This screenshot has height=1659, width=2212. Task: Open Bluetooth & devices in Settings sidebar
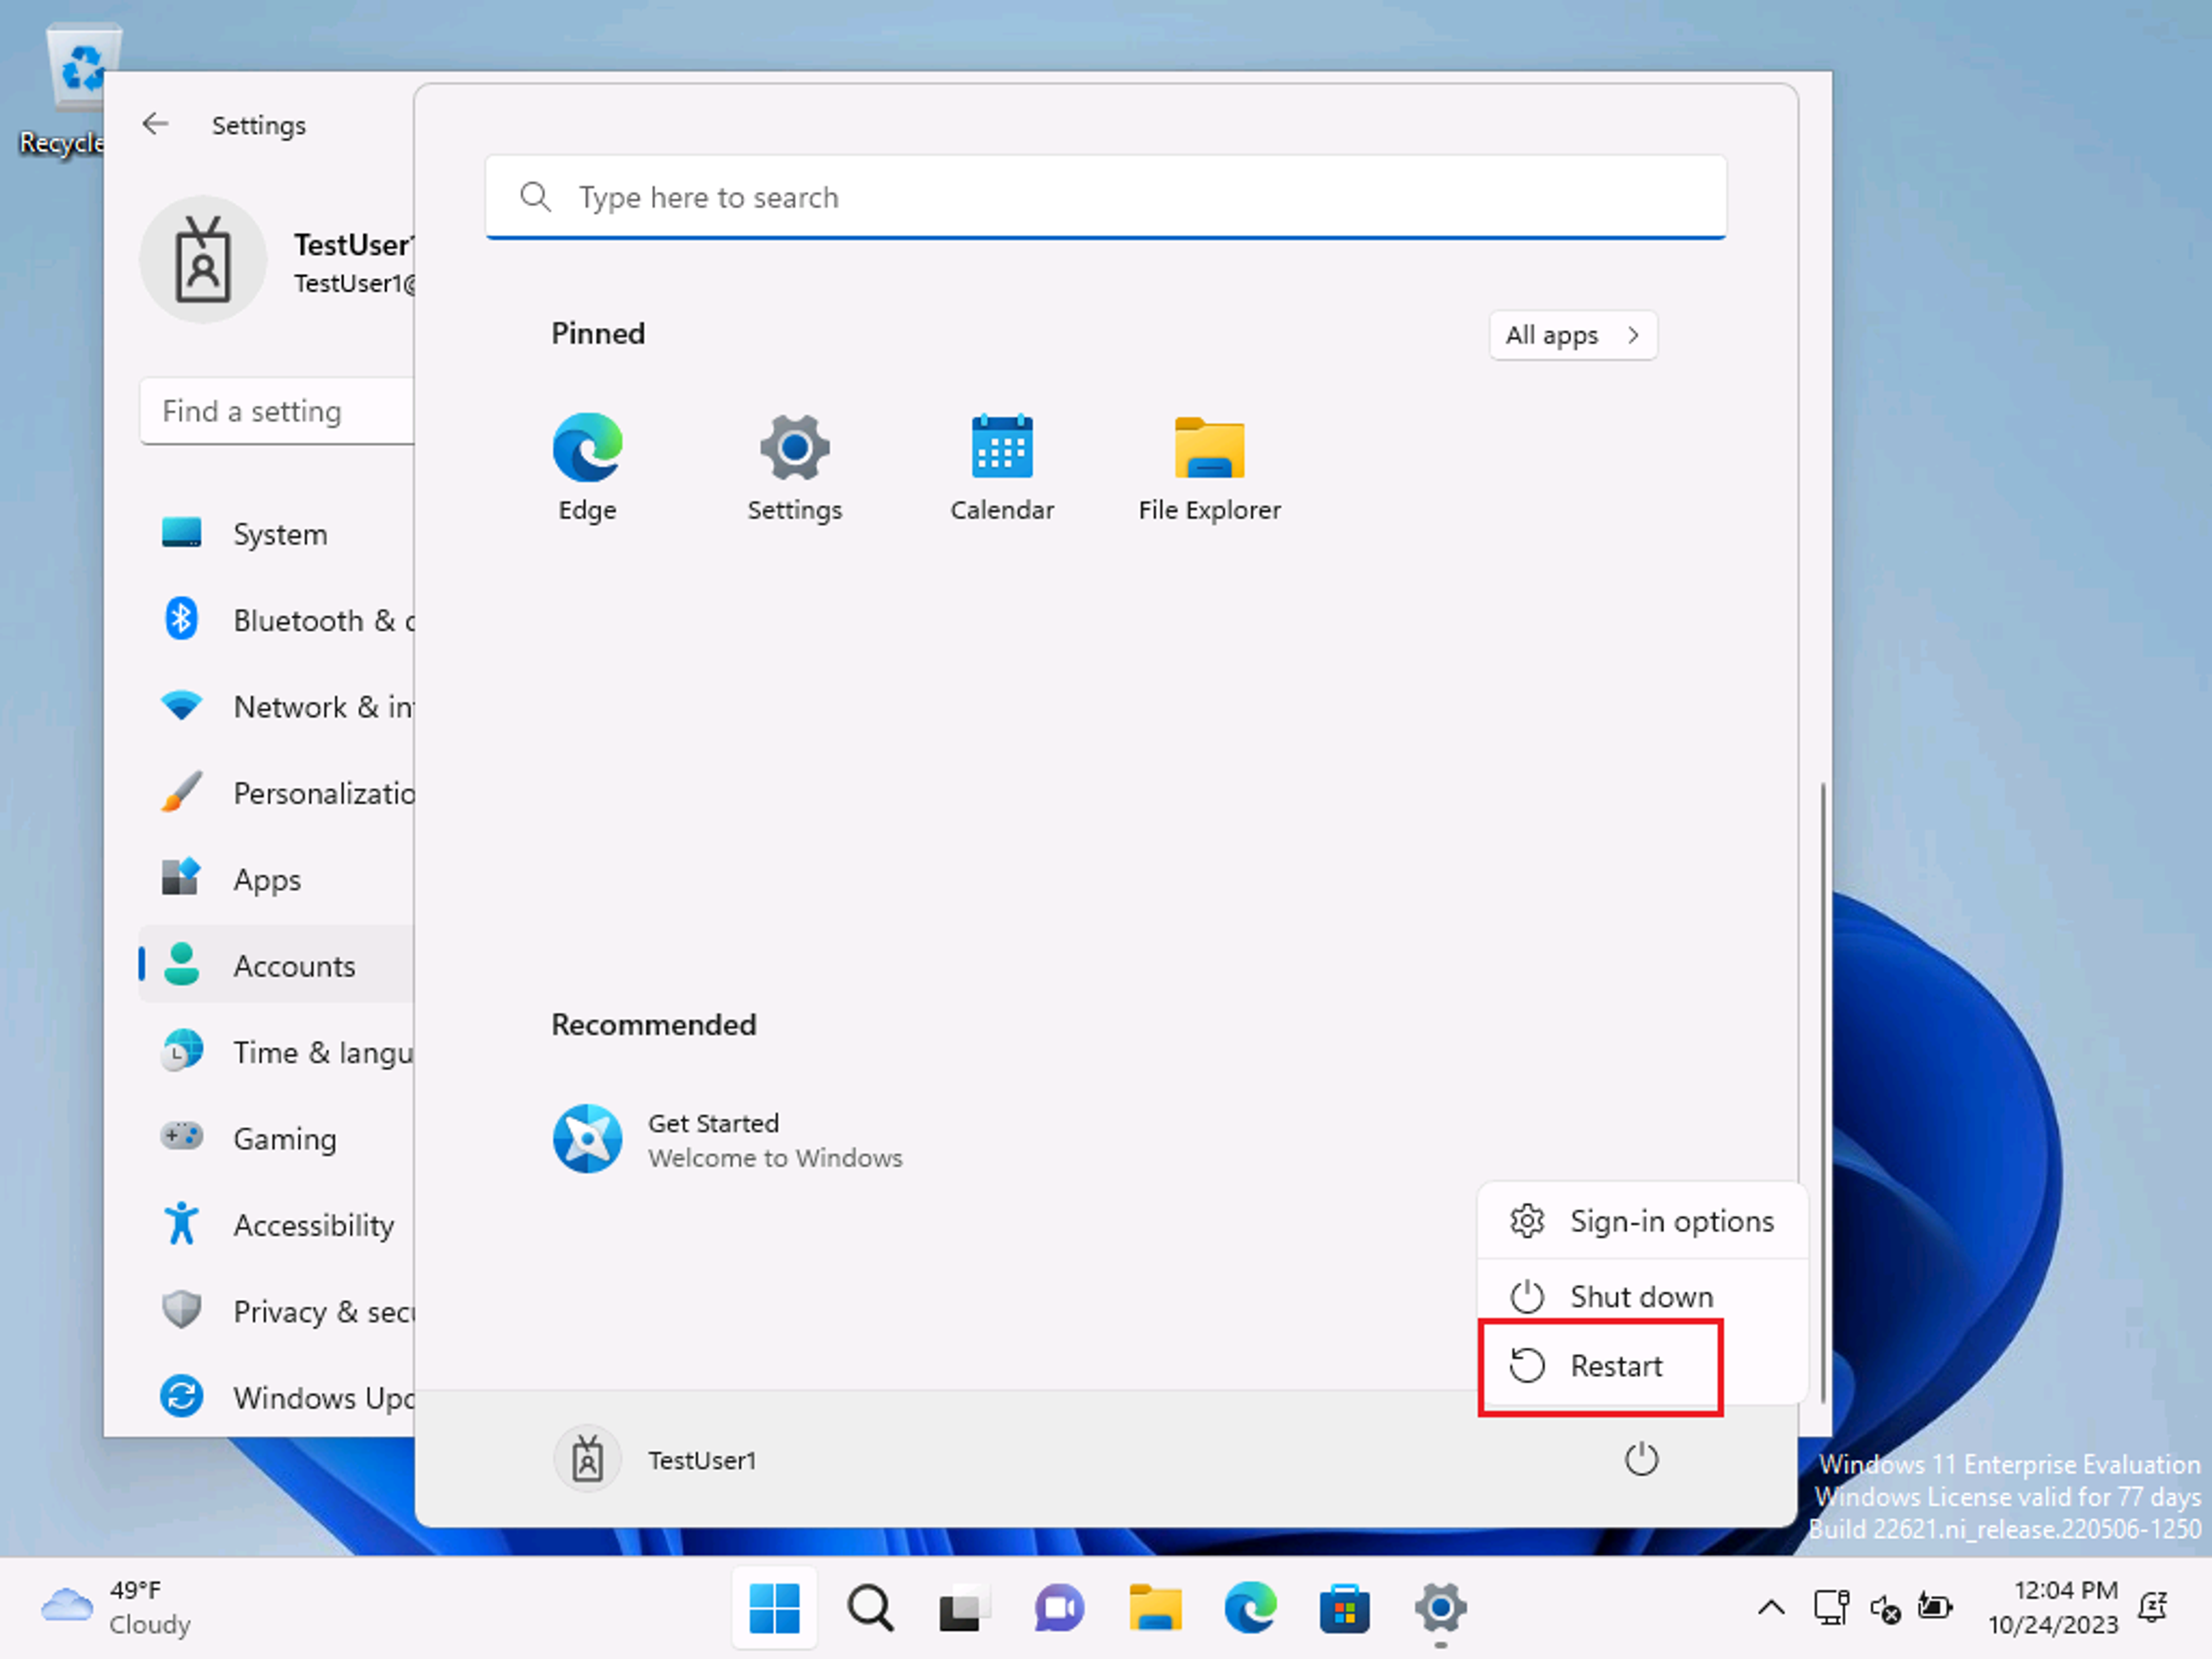[277, 620]
